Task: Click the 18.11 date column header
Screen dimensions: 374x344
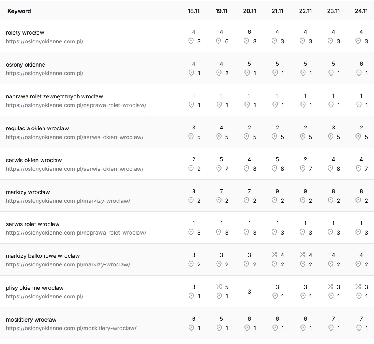Action: [194, 11]
